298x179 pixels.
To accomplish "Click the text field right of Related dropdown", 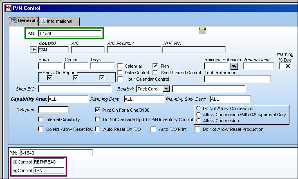I will [208, 89].
